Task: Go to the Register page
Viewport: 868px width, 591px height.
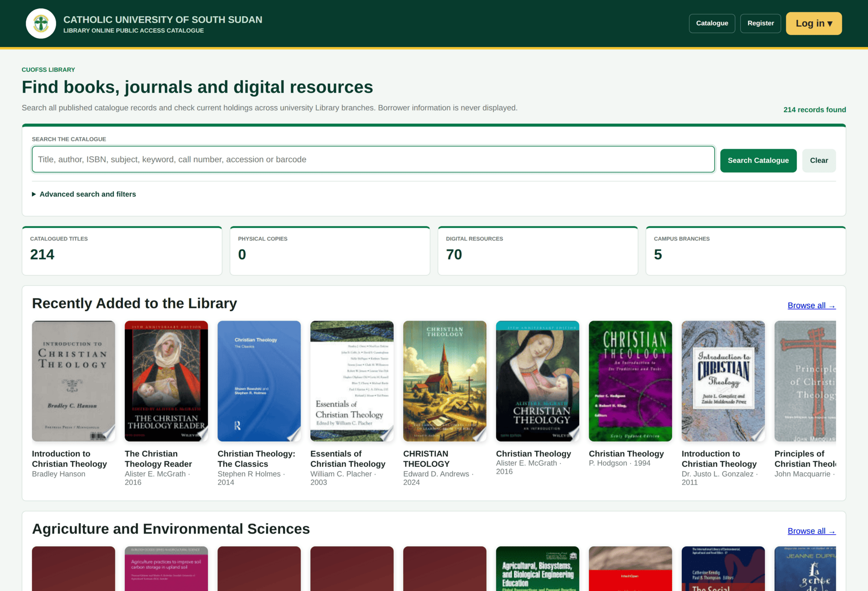Action: coord(760,24)
